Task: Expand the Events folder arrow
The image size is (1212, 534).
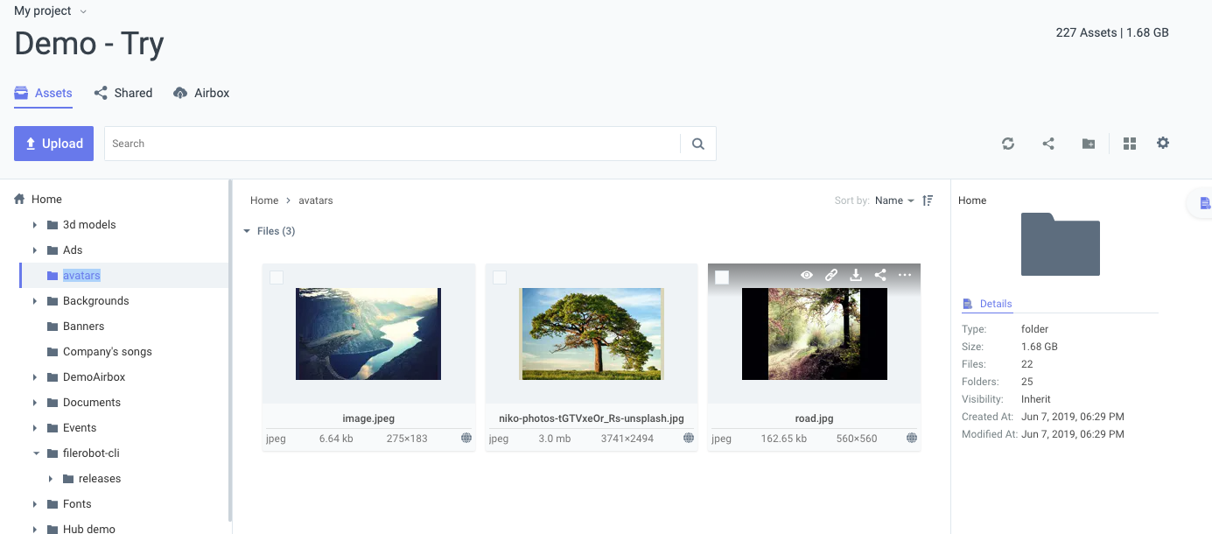Action: (x=35, y=428)
